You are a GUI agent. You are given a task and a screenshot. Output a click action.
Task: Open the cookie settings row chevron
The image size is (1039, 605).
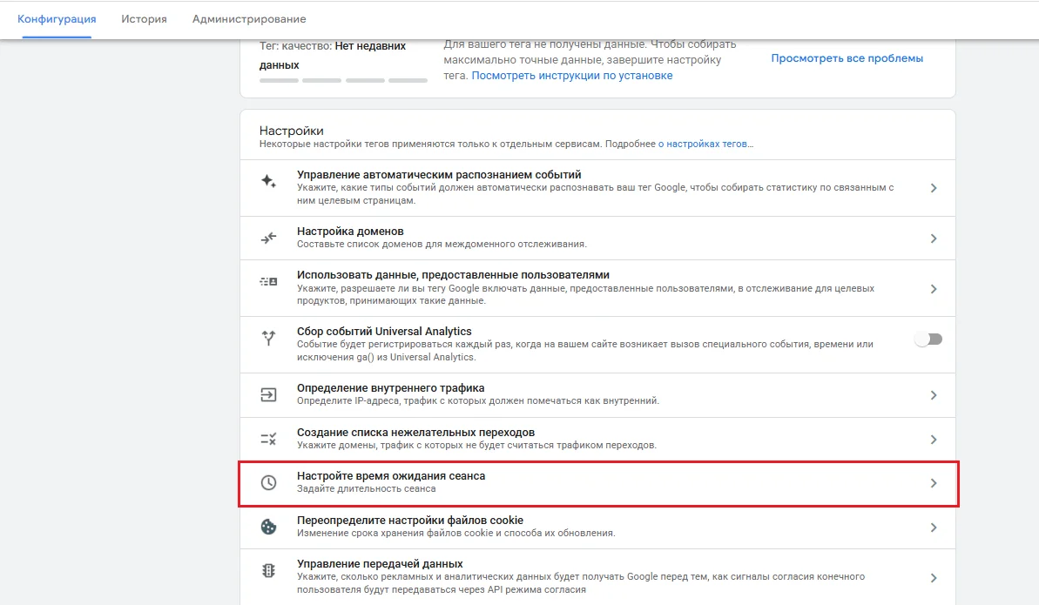pos(933,527)
